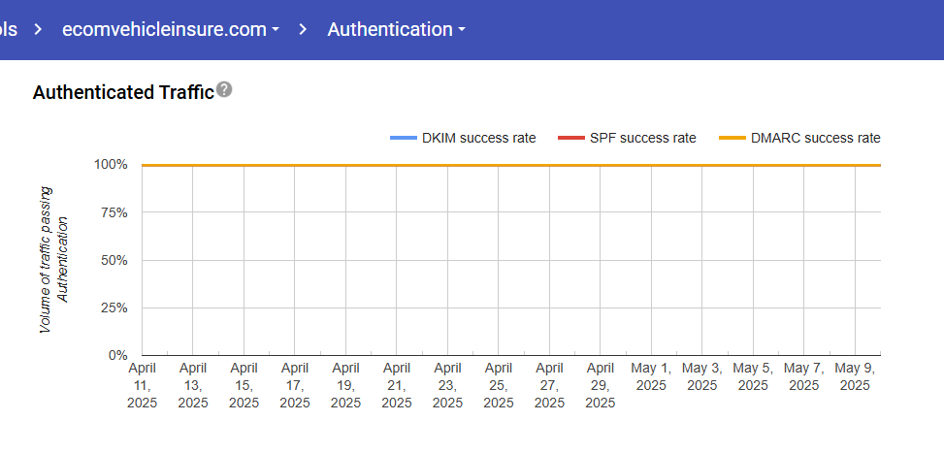
Task: Click the May 9, 2025 axis label
Action: point(855,376)
